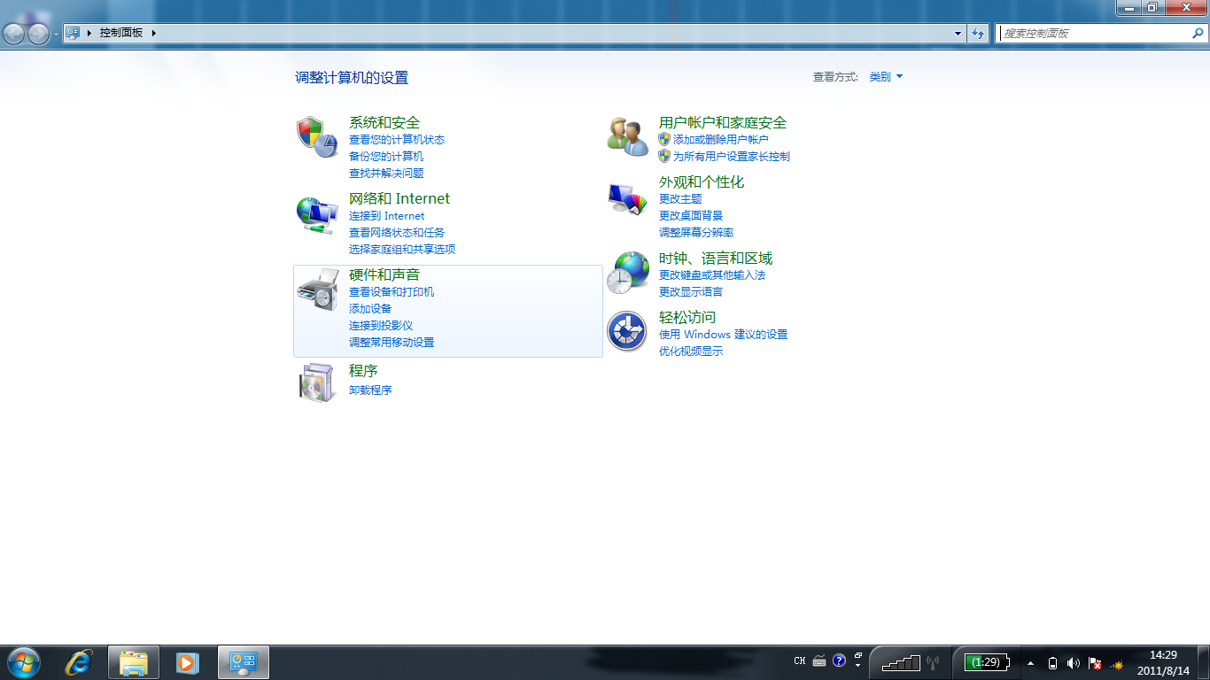
Task: Click the volume speaker tray icon
Action: pos(1073,662)
